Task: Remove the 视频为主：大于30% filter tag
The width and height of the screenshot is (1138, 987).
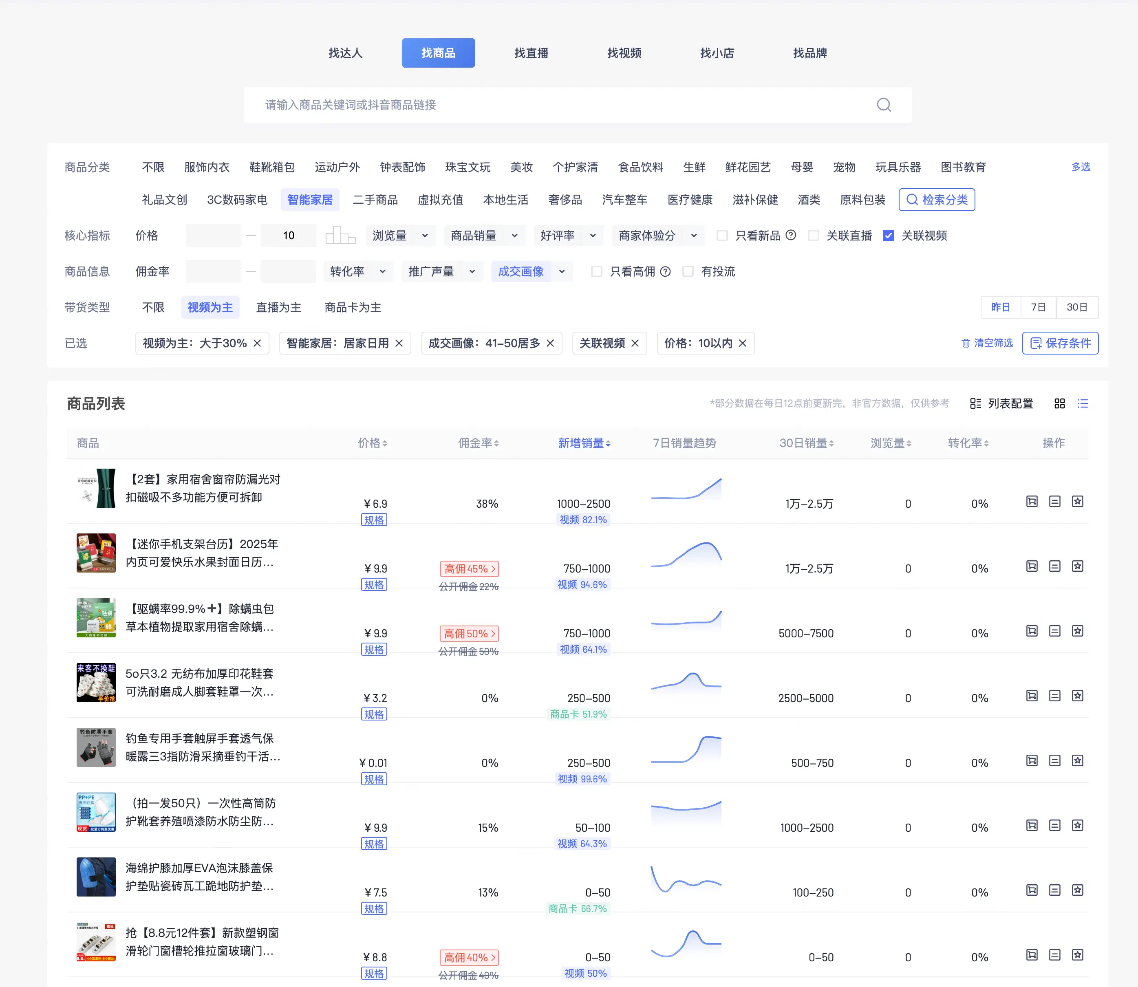Action: pos(257,343)
